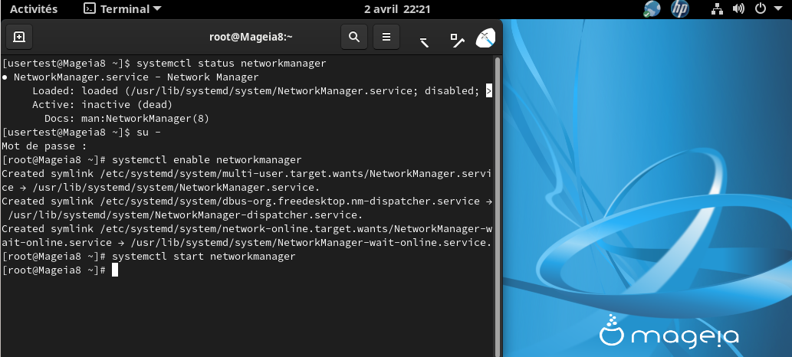792x357 pixels.
Task: Click the 'systemctl status networkmanager' command text
Action: click(x=232, y=63)
